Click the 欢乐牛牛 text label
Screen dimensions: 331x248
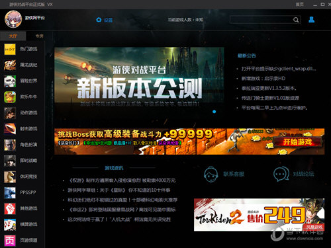28,97
